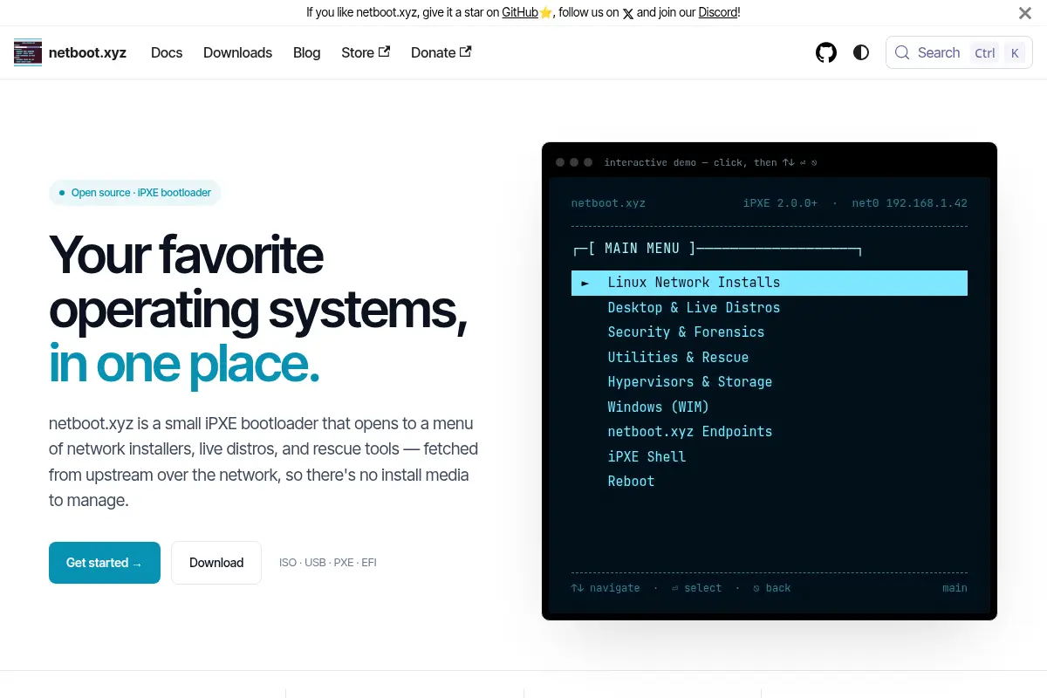Image resolution: width=1047 pixels, height=698 pixels.
Task: Click the 'MAIN MENU' terminal heading
Action: pos(642,249)
